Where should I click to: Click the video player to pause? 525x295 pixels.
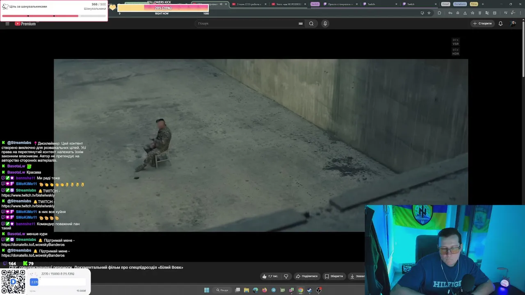pos(261,145)
